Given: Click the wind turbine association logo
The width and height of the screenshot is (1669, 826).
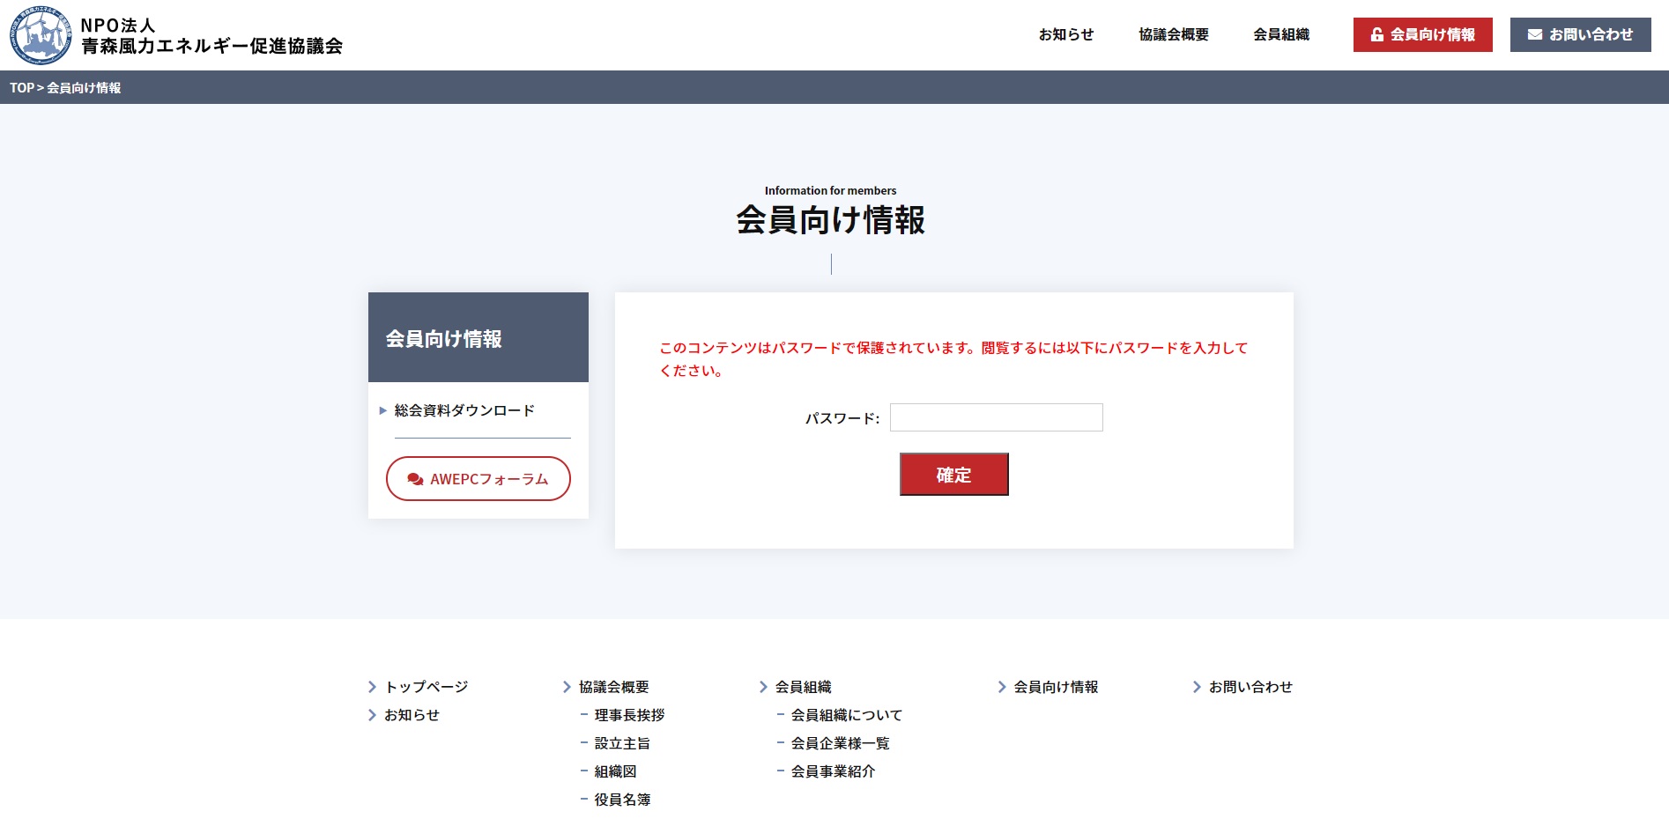Looking at the screenshot, I should (x=41, y=35).
